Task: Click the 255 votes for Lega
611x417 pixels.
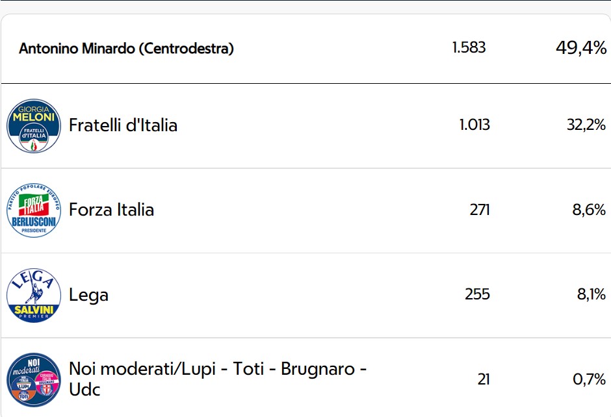Action: click(477, 294)
